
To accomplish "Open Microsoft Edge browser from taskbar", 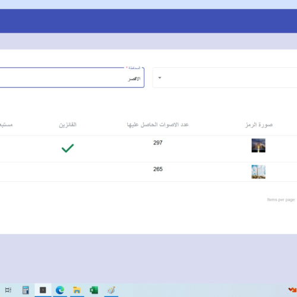I will (x=60, y=290).
